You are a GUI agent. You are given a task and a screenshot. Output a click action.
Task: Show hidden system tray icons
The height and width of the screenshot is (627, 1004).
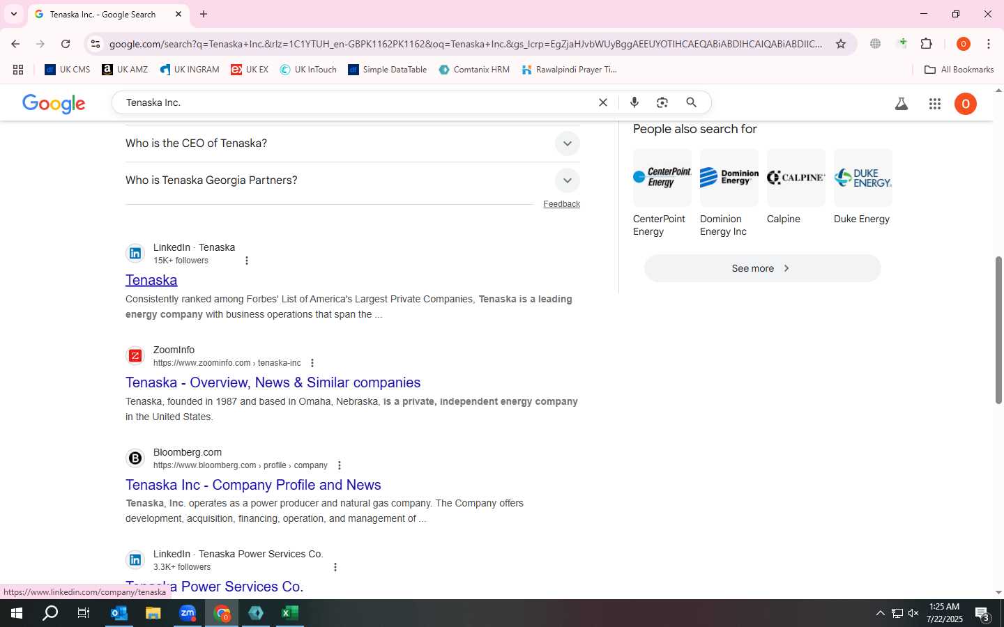click(x=880, y=613)
